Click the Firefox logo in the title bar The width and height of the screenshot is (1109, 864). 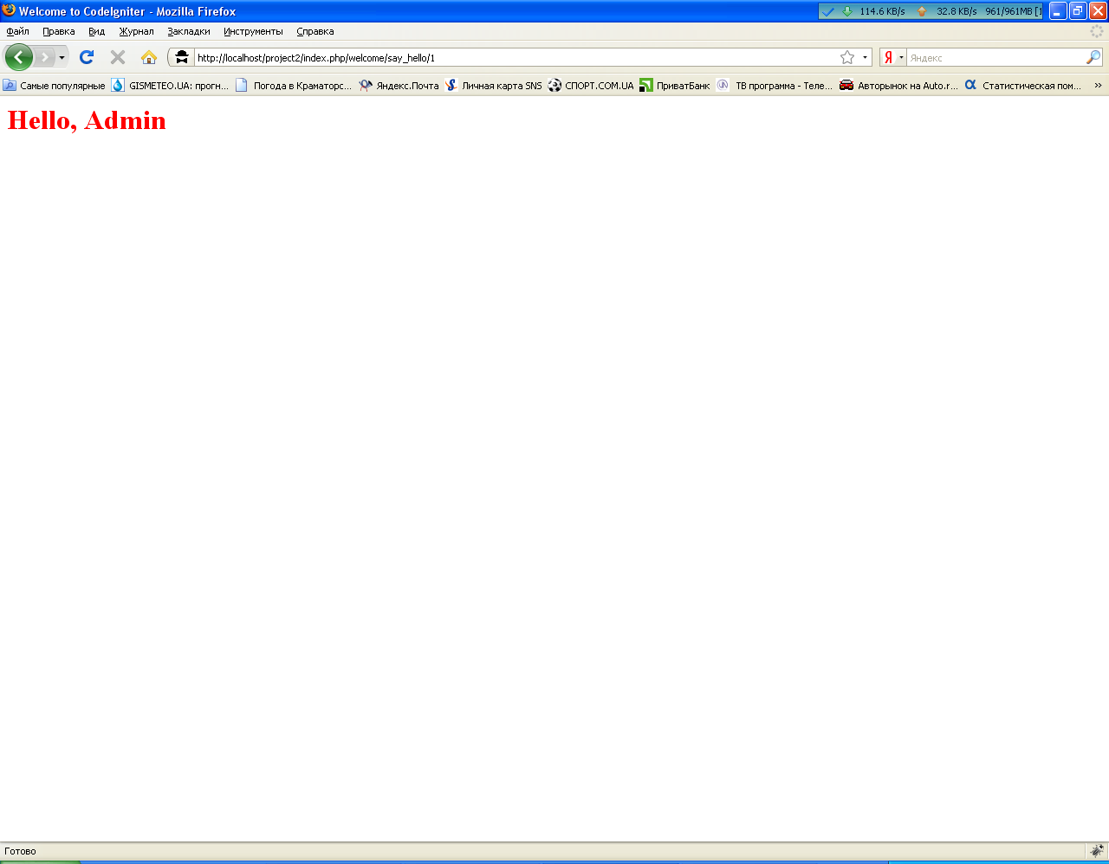[x=9, y=10]
